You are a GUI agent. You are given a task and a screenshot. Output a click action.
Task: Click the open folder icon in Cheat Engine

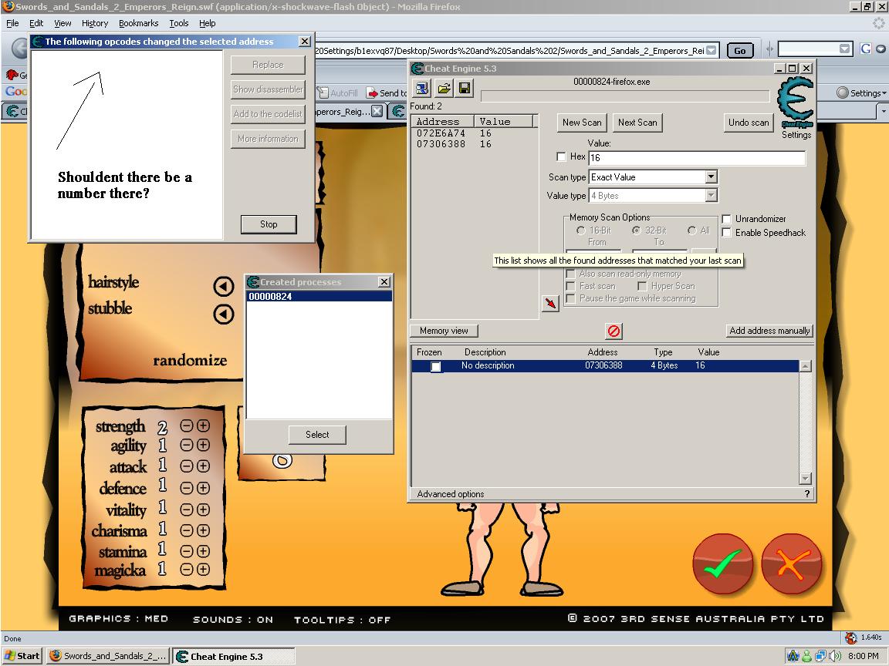(444, 89)
